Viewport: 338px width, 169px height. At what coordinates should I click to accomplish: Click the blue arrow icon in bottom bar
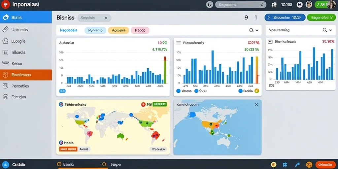[x=297, y=165]
